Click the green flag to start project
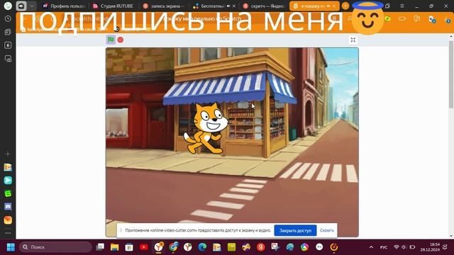Screen dimensions: 454x255 tap(111, 40)
